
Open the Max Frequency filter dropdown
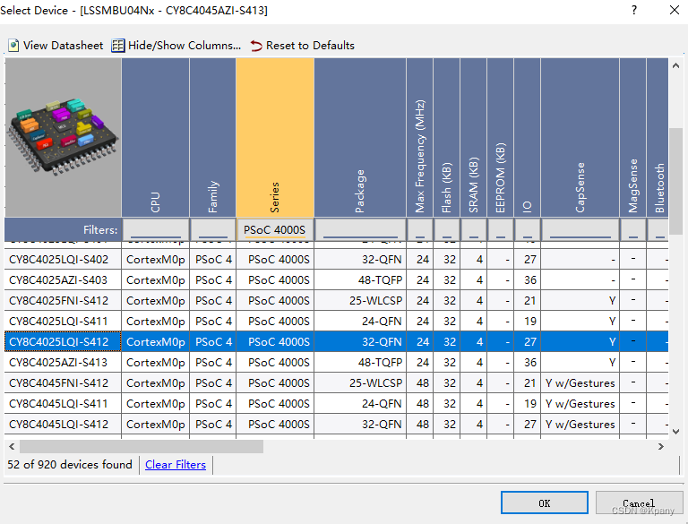419,229
